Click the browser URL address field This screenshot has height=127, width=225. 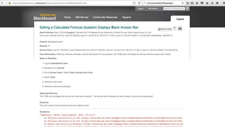72,3
